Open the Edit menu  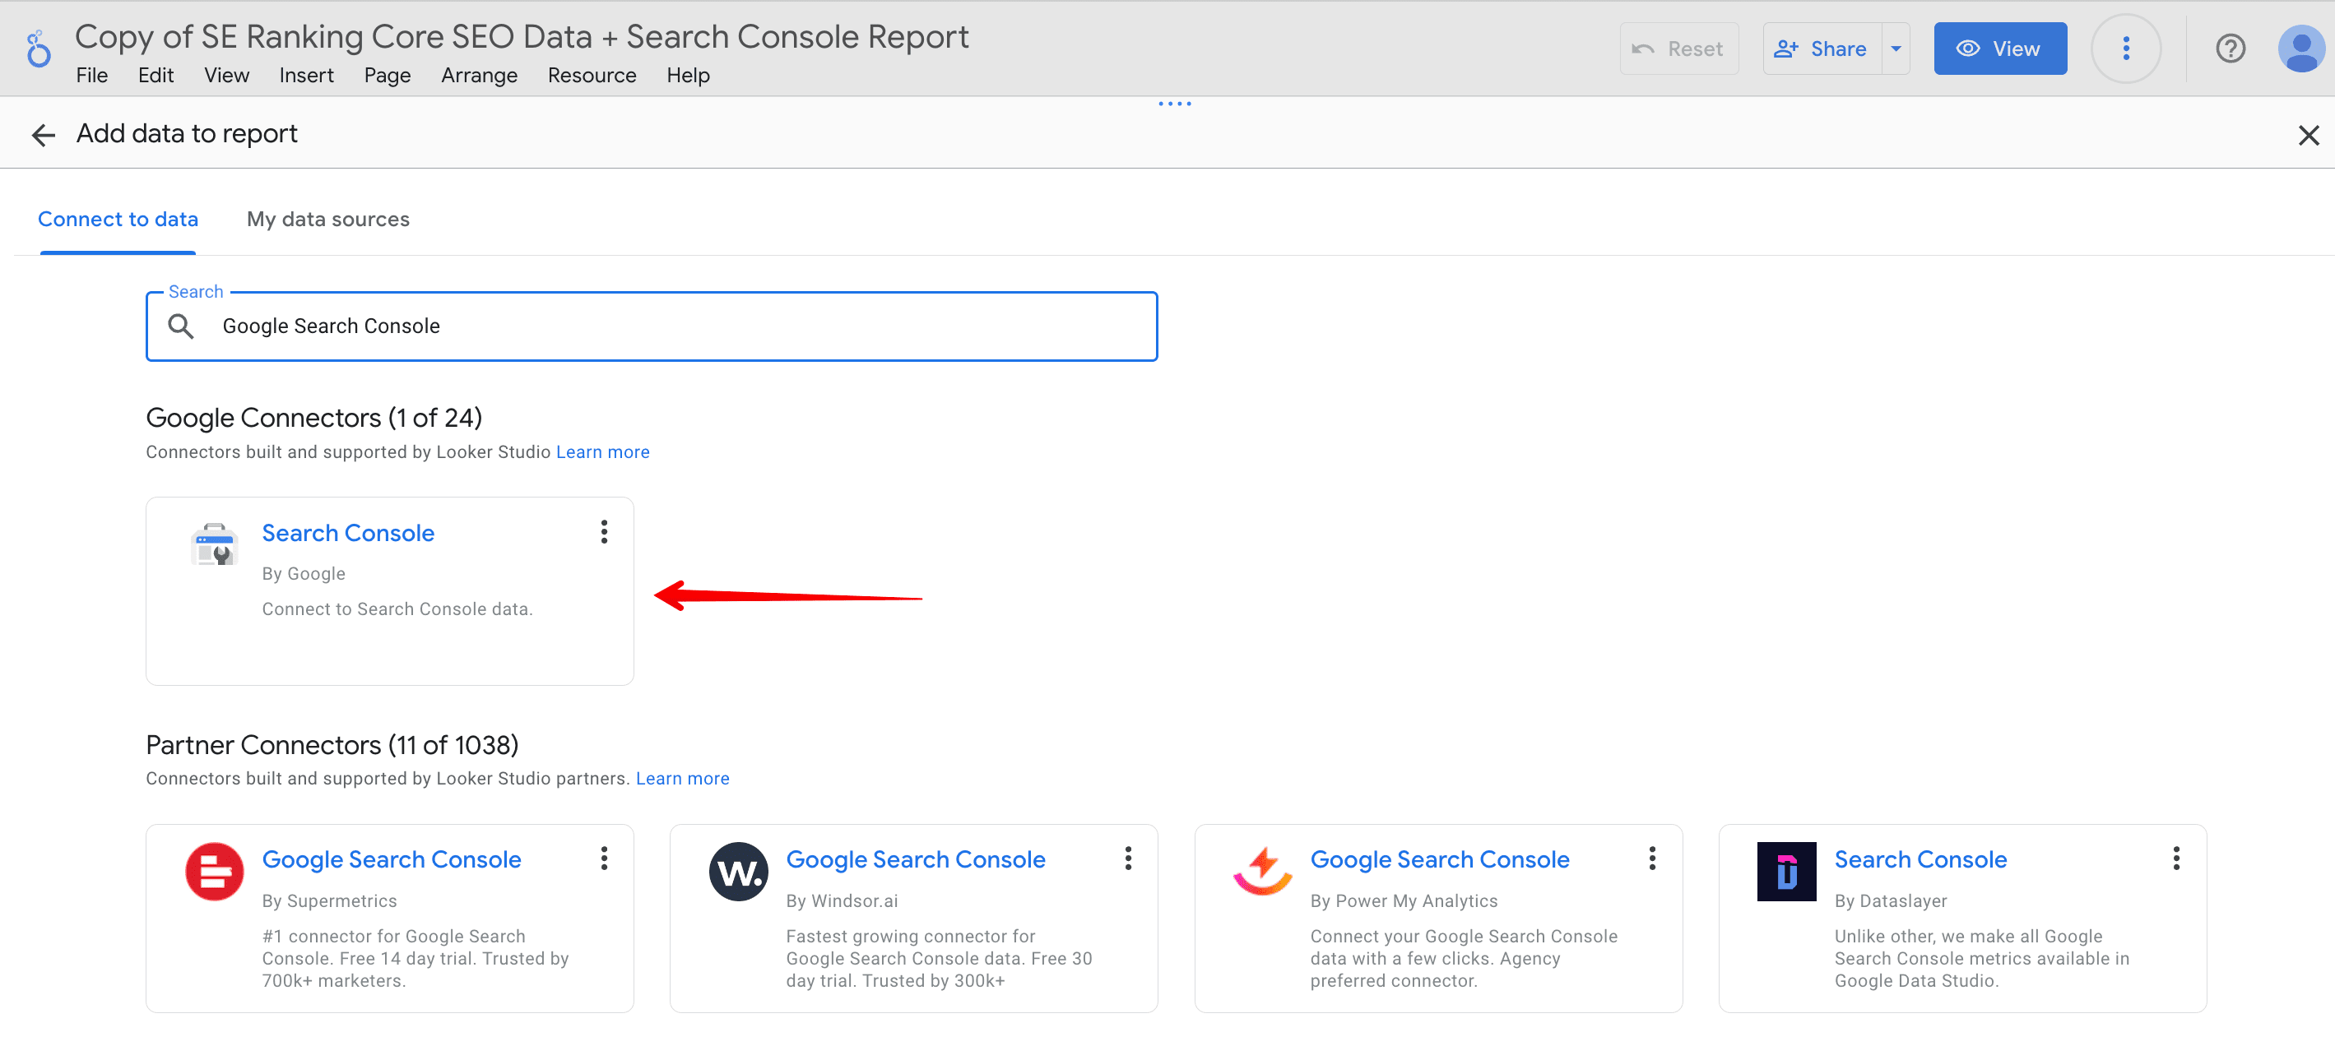[x=156, y=75]
